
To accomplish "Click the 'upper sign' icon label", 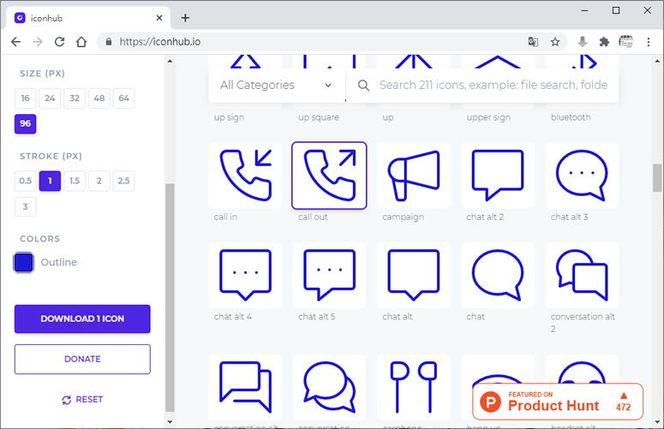I will click(488, 117).
